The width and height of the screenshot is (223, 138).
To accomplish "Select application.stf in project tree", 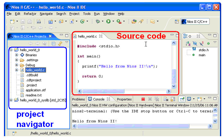I will tap(36, 90).
